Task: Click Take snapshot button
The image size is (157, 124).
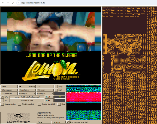Action: 9,90
